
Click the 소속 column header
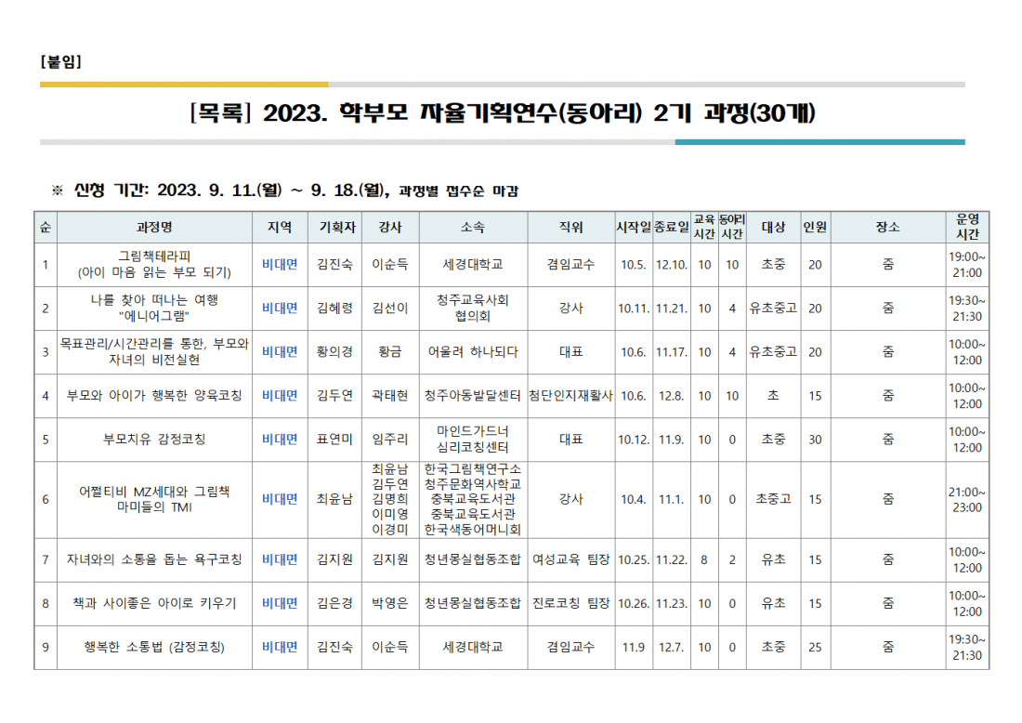pyautogui.click(x=473, y=228)
